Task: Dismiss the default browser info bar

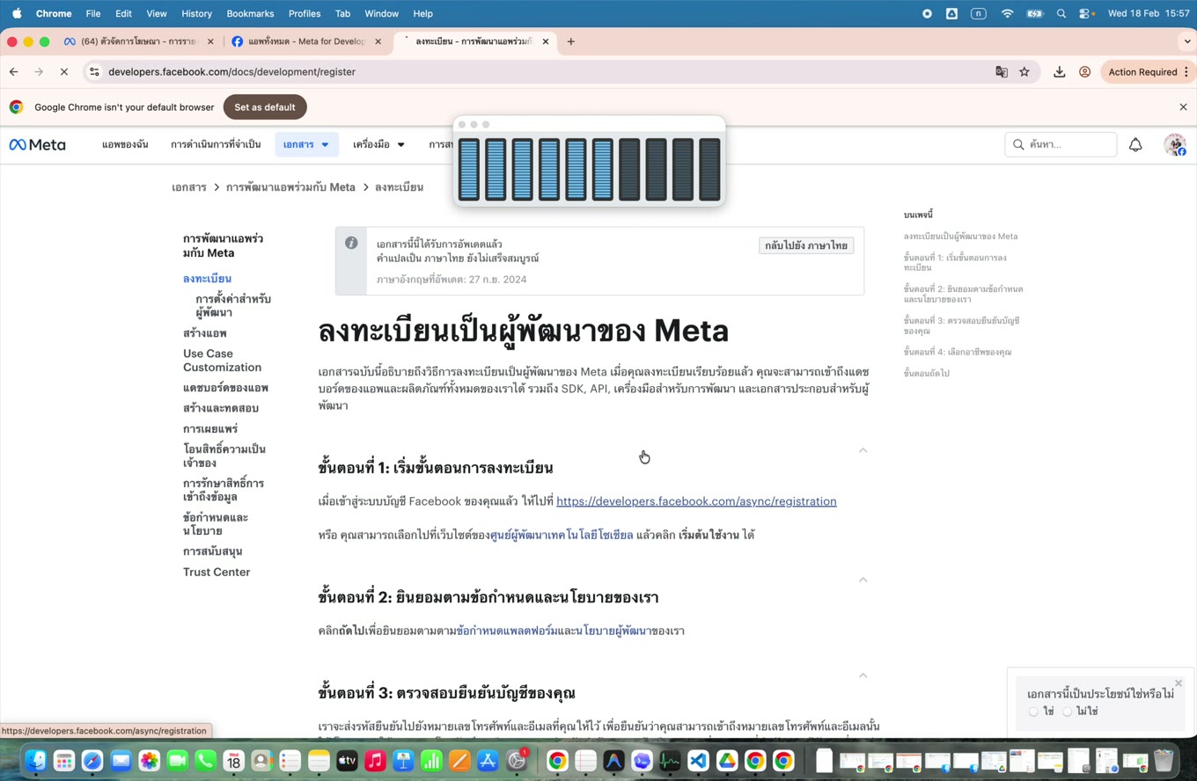Action: pyautogui.click(x=1183, y=107)
